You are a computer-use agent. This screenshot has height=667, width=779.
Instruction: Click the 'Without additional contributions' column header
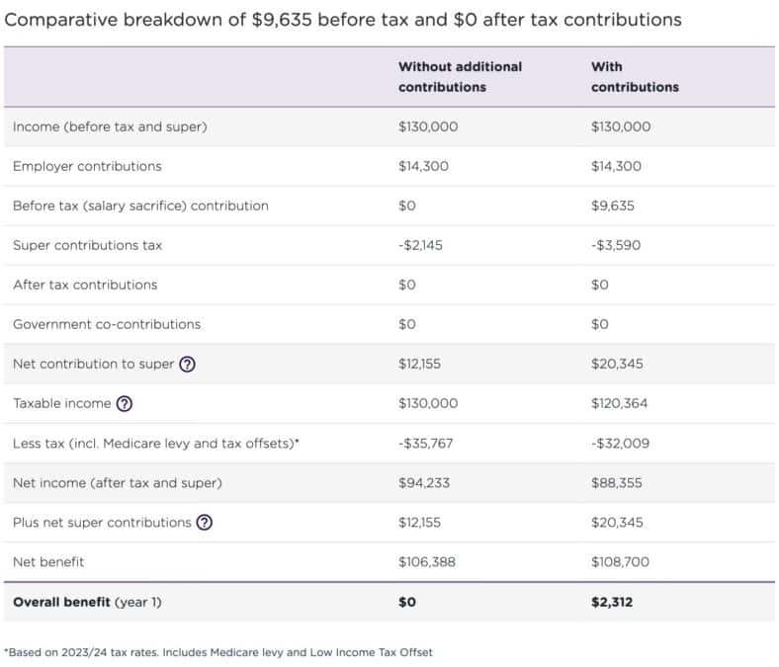460,77
